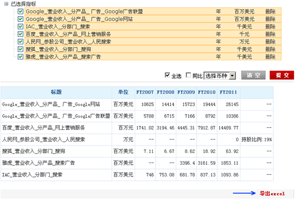Click the 导出excel link
Image resolution: width=295 pixels, height=200 pixels.
pos(272,194)
